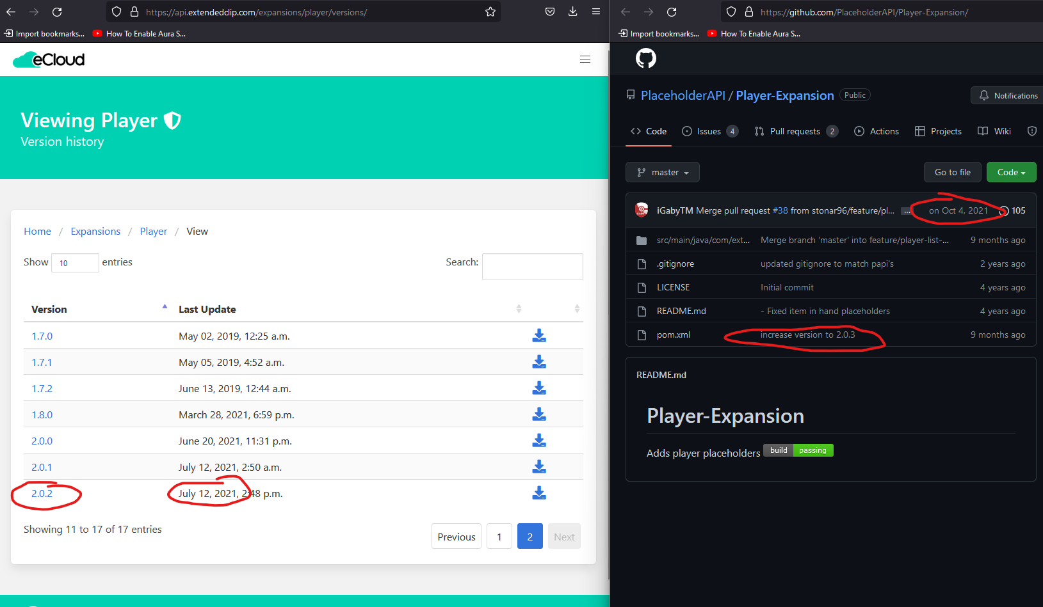Download version 2.0.2 via its download icon

pyautogui.click(x=539, y=493)
